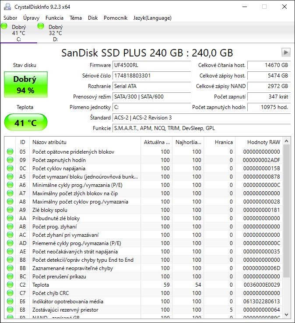Click scrollbar down arrow in attribute list
Screen dimensions: 295x323
click(x=286, y=315)
